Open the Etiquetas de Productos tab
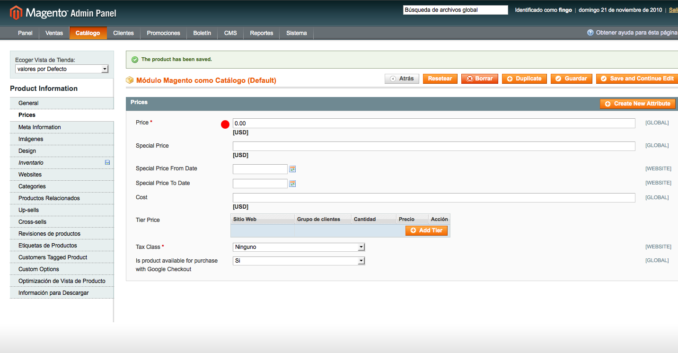 tap(62, 246)
